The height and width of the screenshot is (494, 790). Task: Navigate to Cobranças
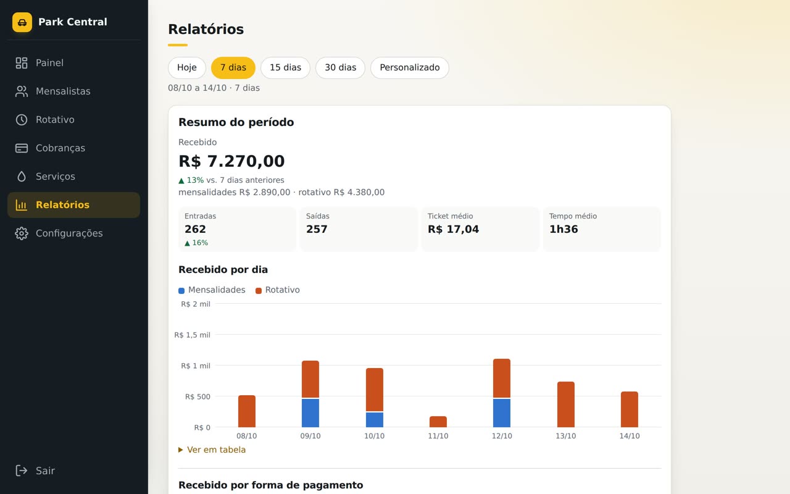click(73, 148)
